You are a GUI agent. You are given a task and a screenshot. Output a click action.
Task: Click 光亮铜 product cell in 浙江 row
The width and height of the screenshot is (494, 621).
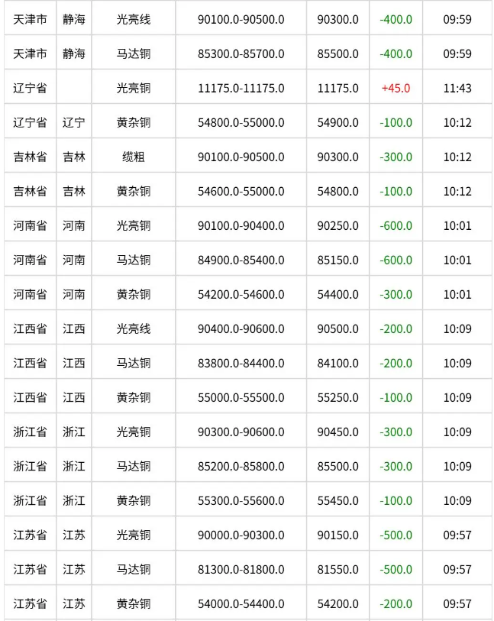(134, 432)
